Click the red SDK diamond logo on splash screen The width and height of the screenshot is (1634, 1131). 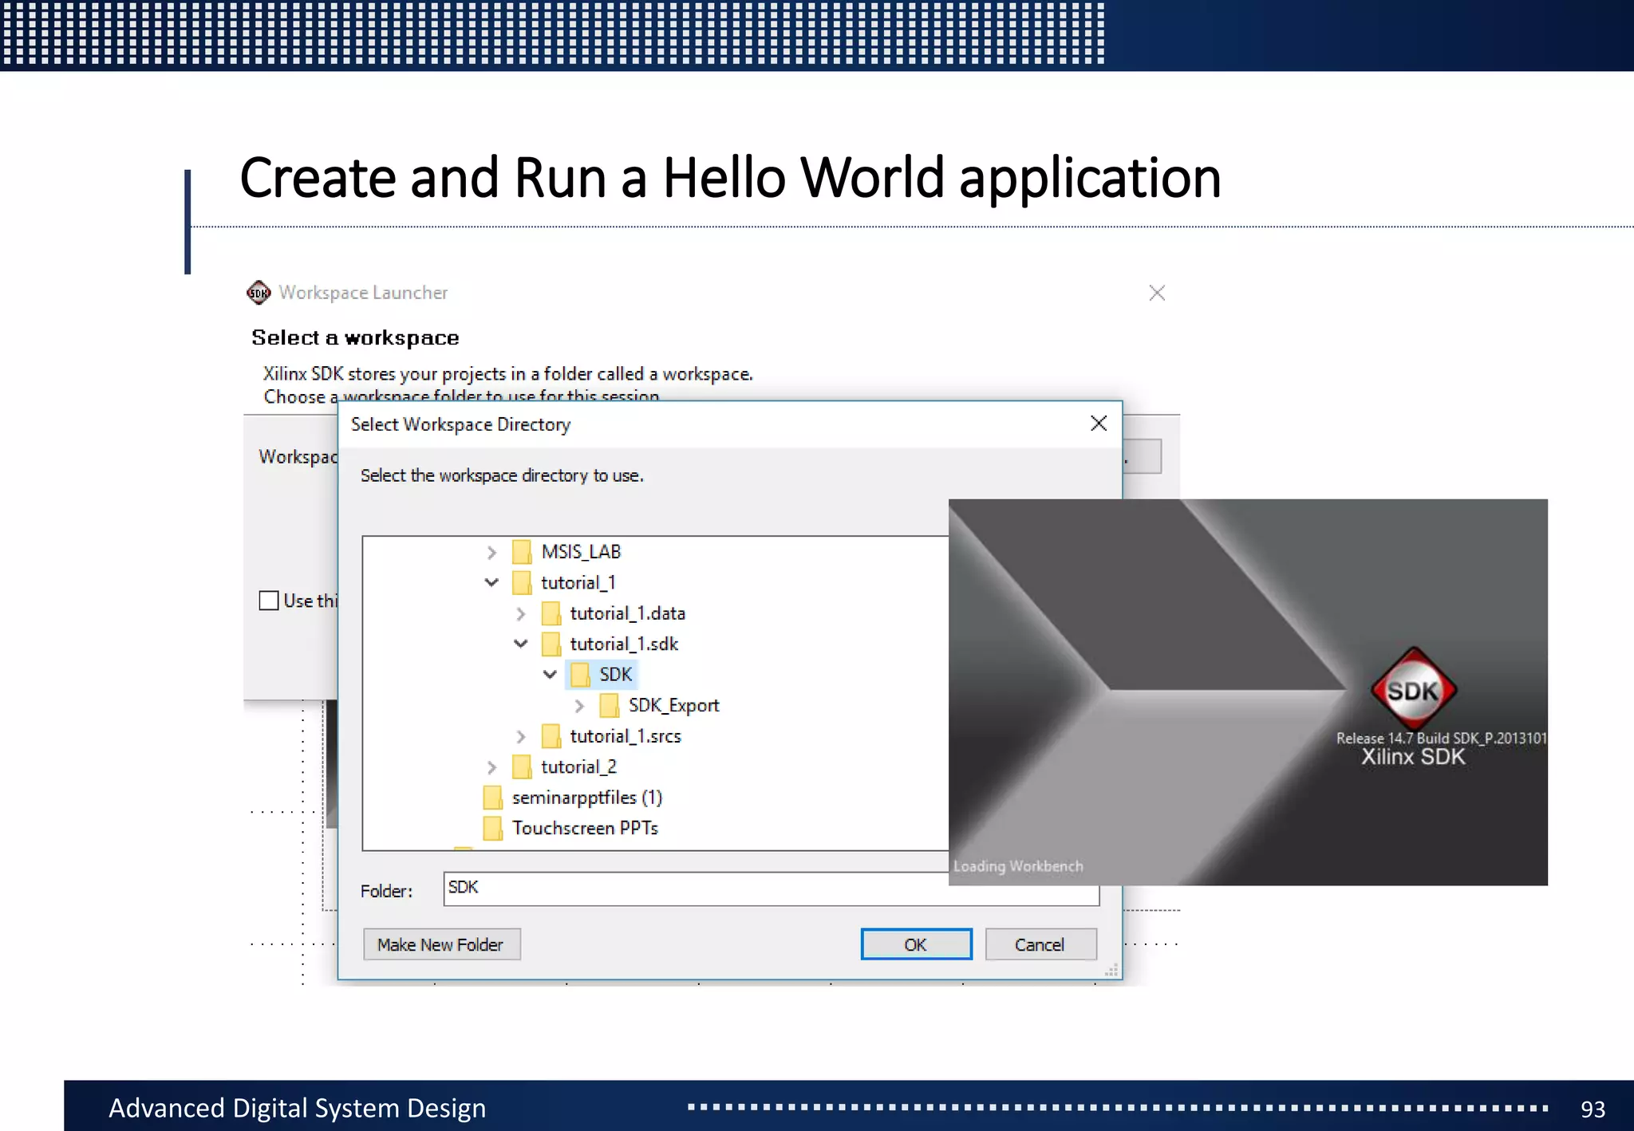[1413, 690]
